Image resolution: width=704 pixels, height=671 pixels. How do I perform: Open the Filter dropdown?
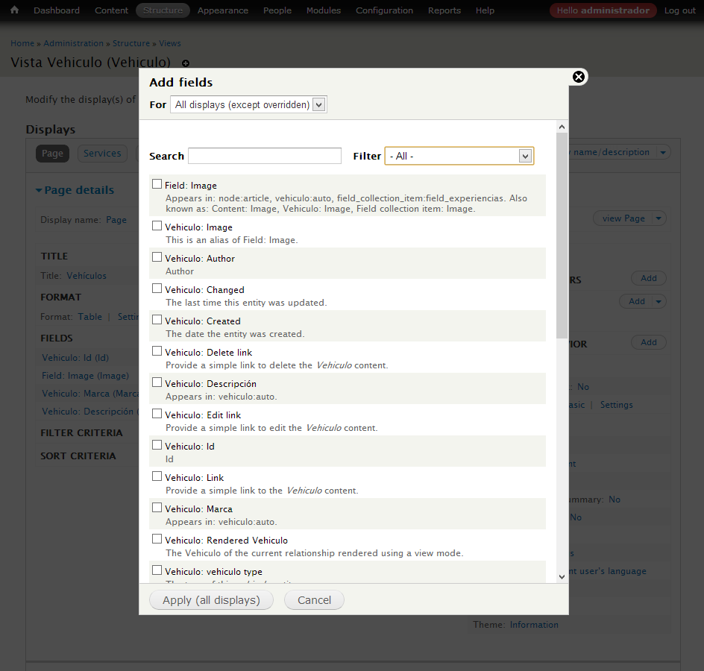coord(459,156)
